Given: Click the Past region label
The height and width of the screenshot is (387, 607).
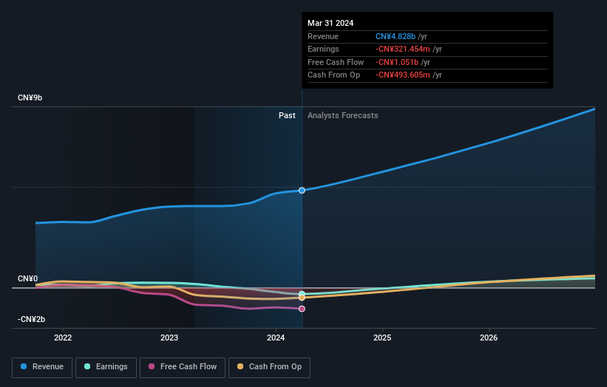Looking at the screenshot, I should pos(287,115).
